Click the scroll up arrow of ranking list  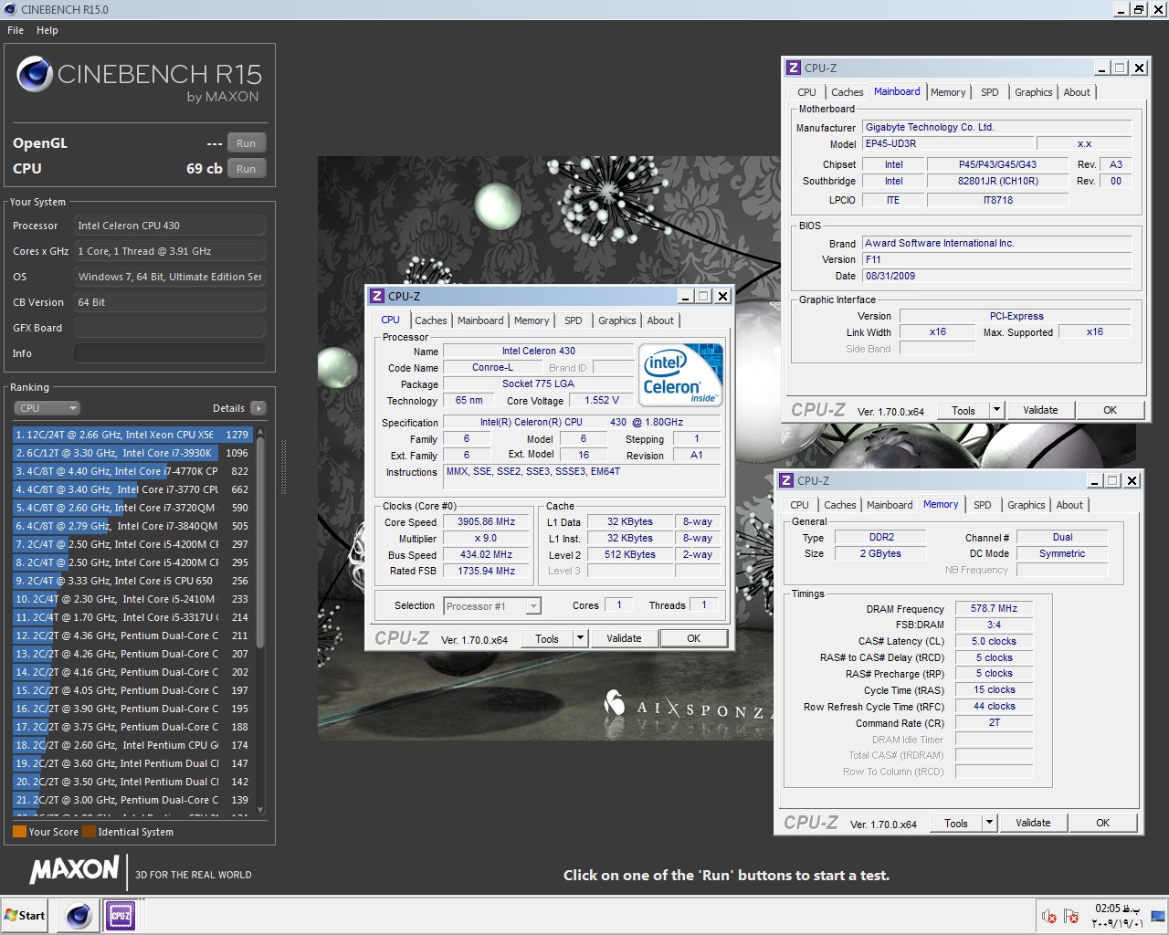coord(260,431)
